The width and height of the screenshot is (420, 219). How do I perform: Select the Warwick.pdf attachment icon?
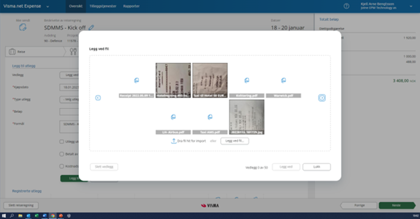[x=283, y=80]
